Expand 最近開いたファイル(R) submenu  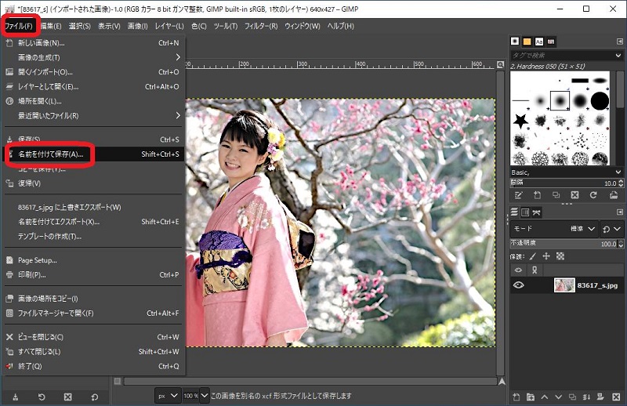[92, 115]
